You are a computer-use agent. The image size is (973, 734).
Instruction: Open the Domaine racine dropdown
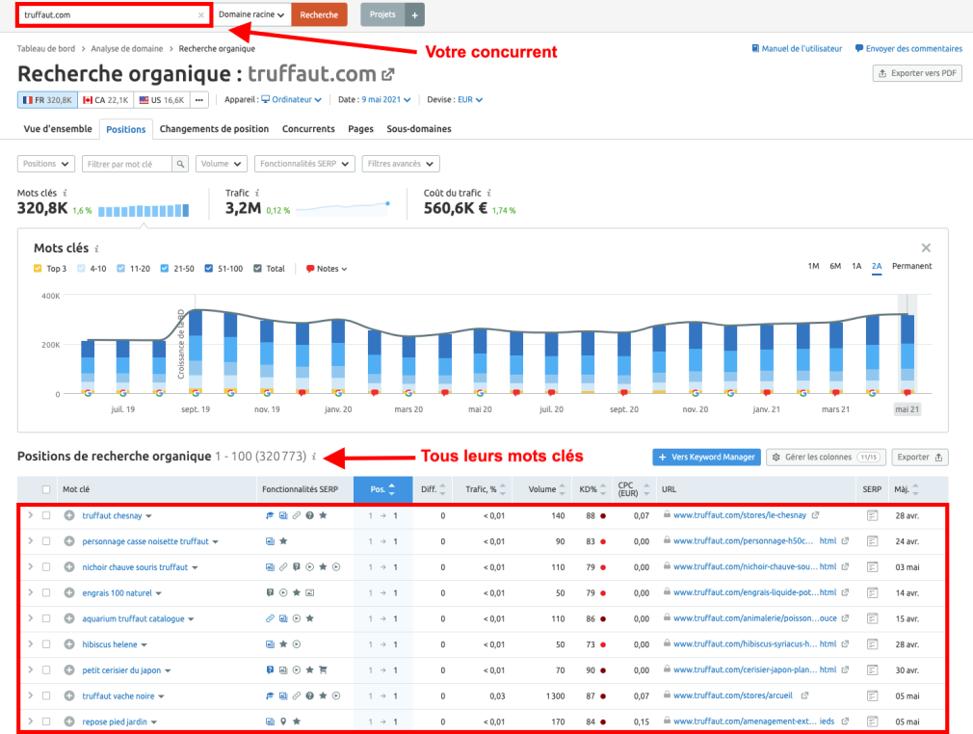tap(251, 14)
